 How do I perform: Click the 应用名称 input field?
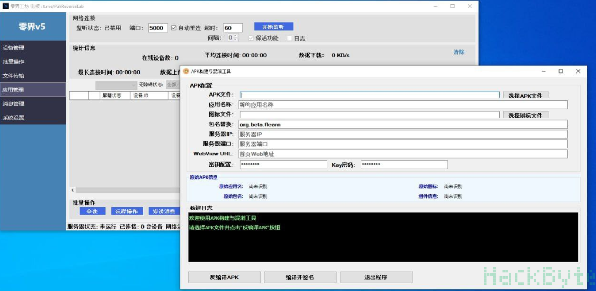pyautogui.click(x=403, y=105)
